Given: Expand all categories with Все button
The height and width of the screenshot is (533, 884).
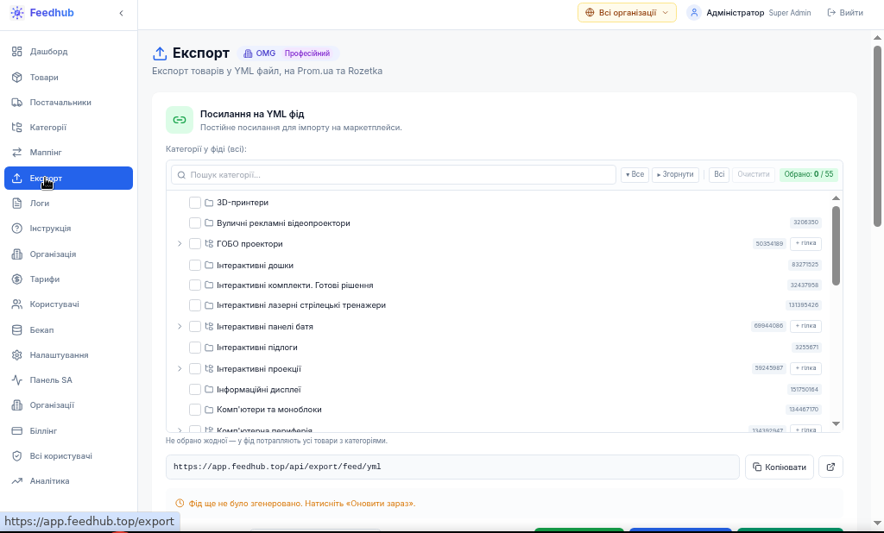Looking at the screenshot, I should [635, 175].
